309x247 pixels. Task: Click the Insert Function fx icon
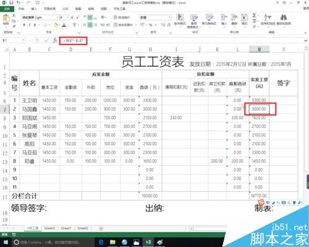point(54,40)
